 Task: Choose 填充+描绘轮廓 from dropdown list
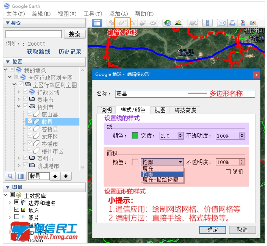(x=162, y=180)
